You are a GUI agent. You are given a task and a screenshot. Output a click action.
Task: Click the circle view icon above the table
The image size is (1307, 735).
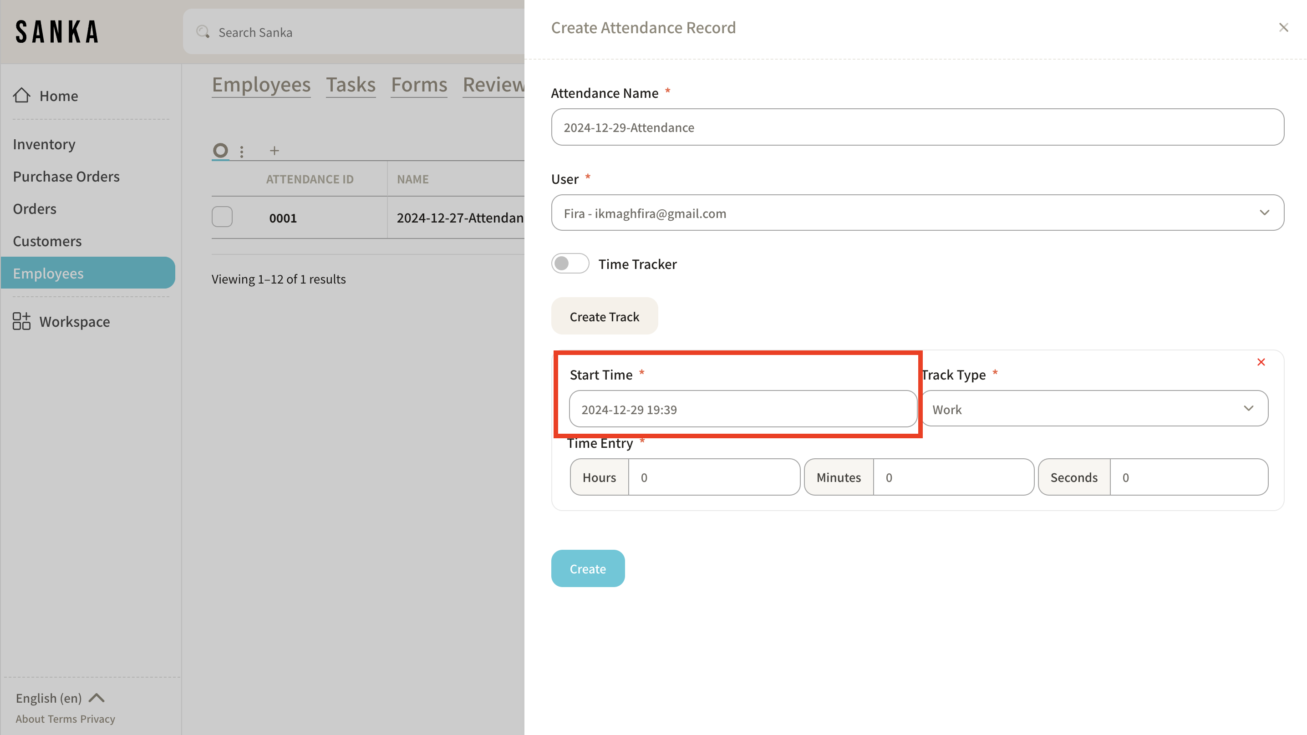tap(220, 150)
